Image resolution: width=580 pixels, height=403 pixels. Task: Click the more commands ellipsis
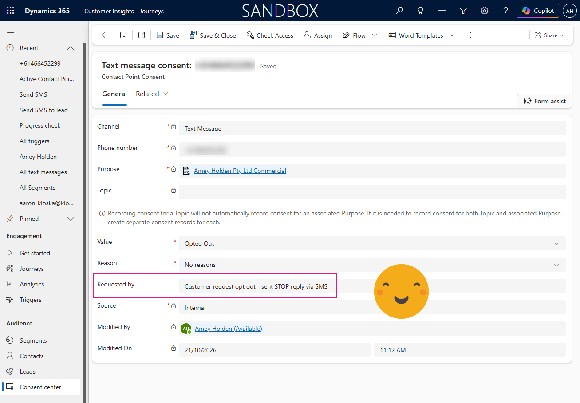[x=471, y=35]
